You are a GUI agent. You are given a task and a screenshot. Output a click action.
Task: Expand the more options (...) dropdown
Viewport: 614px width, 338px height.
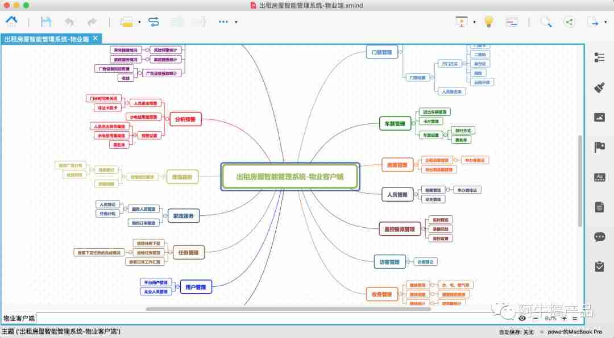coord(222,22)
